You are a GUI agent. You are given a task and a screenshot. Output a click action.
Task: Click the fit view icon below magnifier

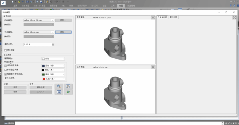pyautogui.click(x=59, y=92)
